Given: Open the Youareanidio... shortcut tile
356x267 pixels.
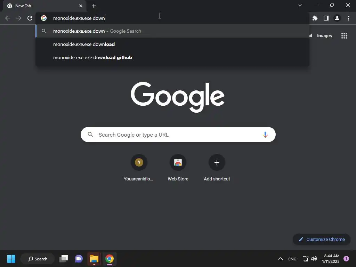Looking at the screenshot, I should tap(139, 168).
